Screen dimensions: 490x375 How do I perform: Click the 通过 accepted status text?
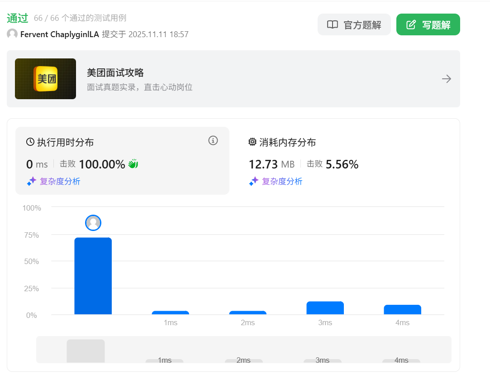point(18,18)
